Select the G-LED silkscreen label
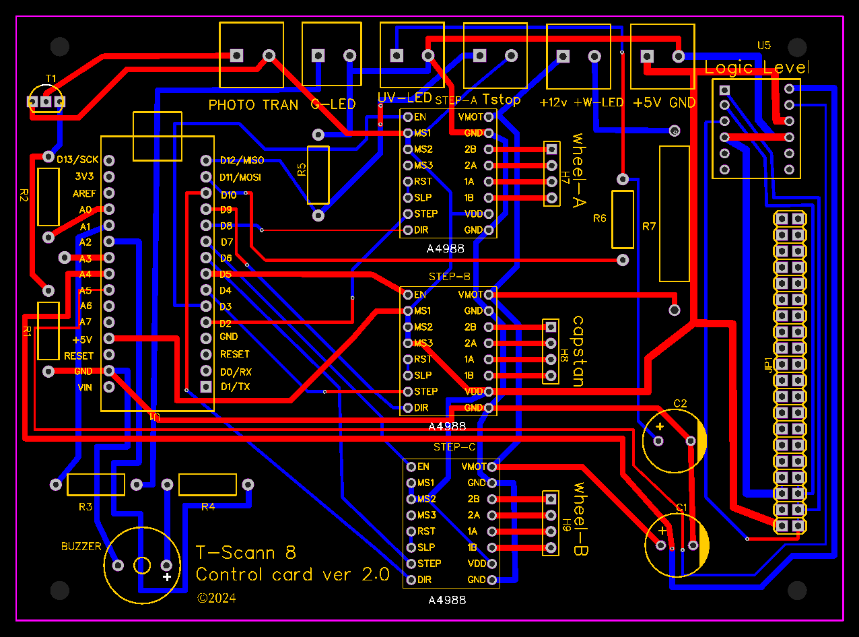Image resolution: width=859 pixels, height=637 pixels. click(x=333, y=104)
